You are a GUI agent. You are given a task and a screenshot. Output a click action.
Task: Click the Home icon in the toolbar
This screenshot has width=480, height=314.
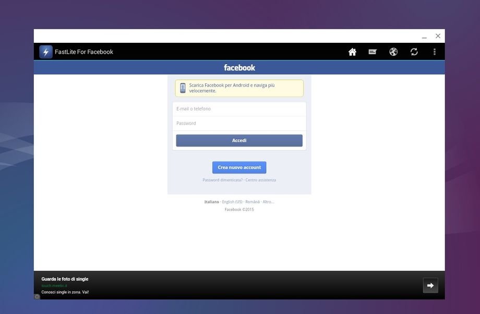point(352,52)
